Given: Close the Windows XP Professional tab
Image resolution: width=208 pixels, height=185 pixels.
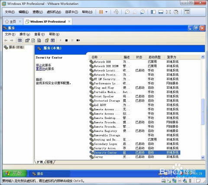Looking at the screenshot, I should click(69, 21).
